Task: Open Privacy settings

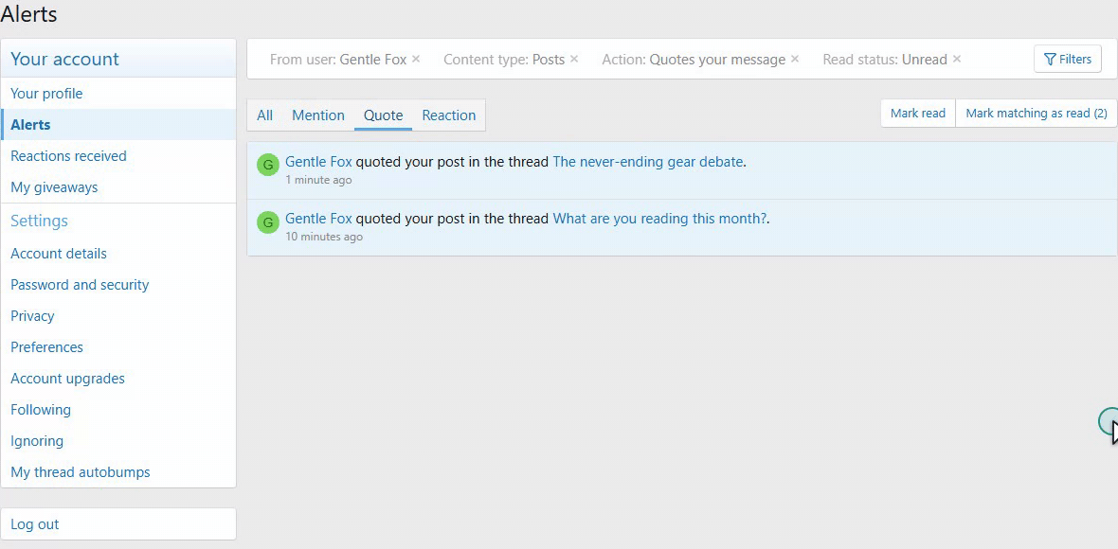Action: pos(118,316)
